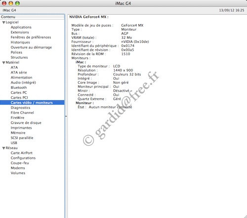Screen dimensions: 247x218
Task: Select Fibre Channel entry
Action: pos(22,113)
